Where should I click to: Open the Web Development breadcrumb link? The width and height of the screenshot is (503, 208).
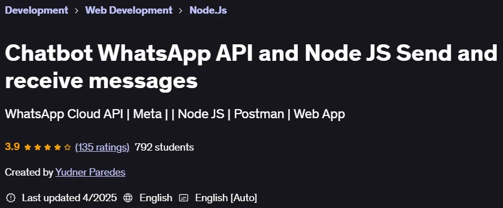click(128, 10)
